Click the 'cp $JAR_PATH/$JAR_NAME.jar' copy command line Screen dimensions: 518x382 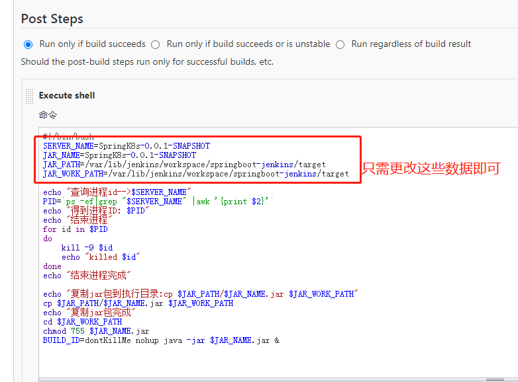[138, 303]
